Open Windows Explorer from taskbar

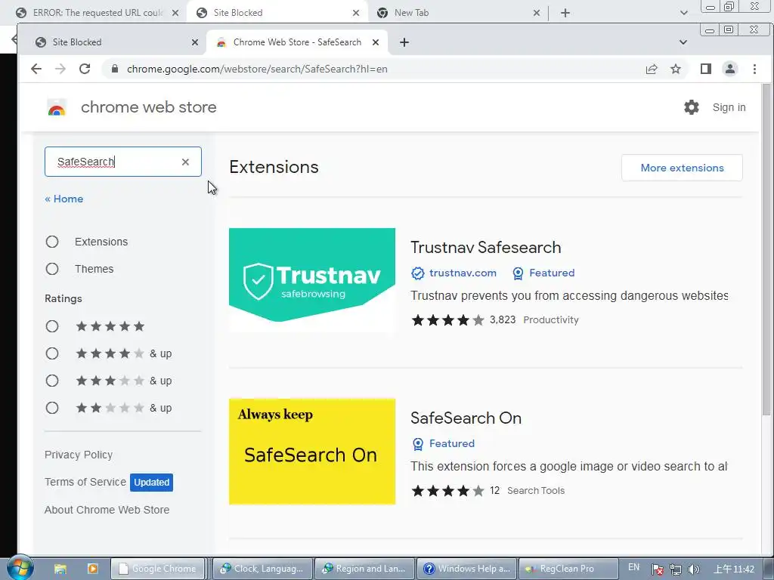pos(60,569)
